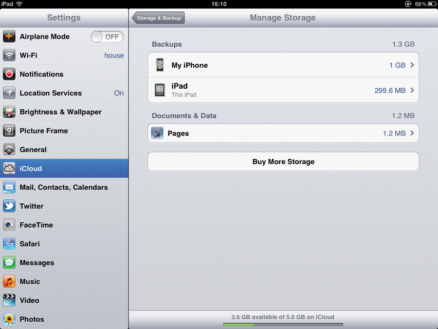The height and width of the screenshot is (329, 438).
Task: Expand My iPhone backup chevron
Action: [412, 65]
